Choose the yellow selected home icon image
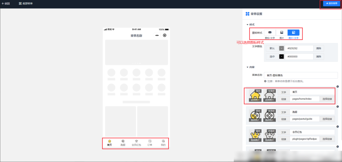 click(x=255, y=96)
